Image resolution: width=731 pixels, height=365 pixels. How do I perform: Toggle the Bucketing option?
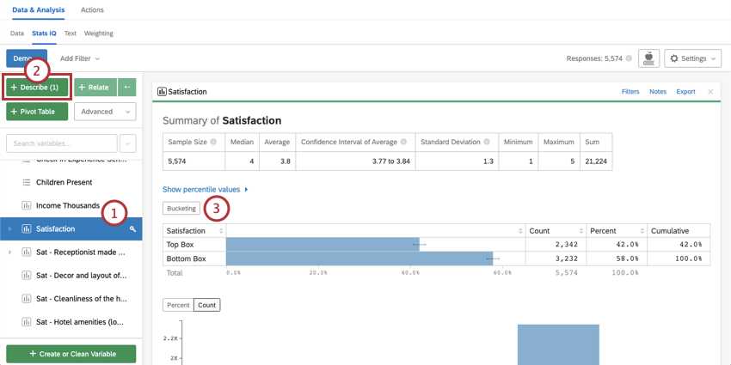click(181, 209)
